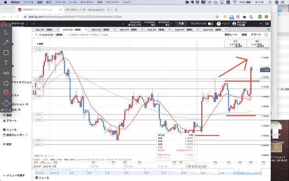
Task: Click the 入金 deposit button
Action: (181, 24)
